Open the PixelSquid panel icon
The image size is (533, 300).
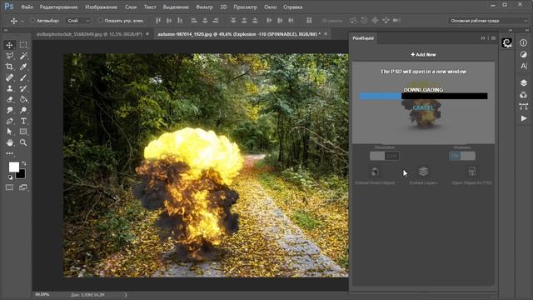507,42
